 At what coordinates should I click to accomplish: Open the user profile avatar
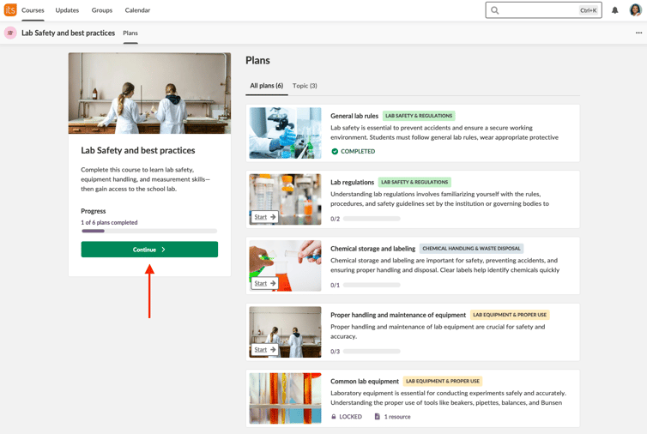[635, 10]
